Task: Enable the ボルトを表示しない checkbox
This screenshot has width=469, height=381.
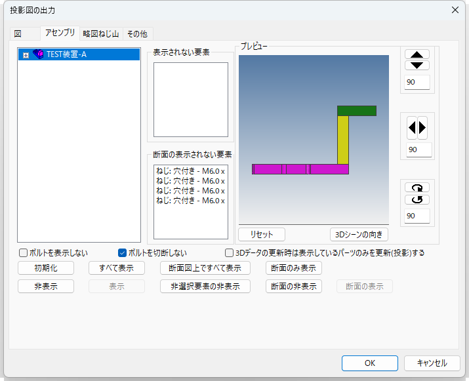Action: (24, 252)
